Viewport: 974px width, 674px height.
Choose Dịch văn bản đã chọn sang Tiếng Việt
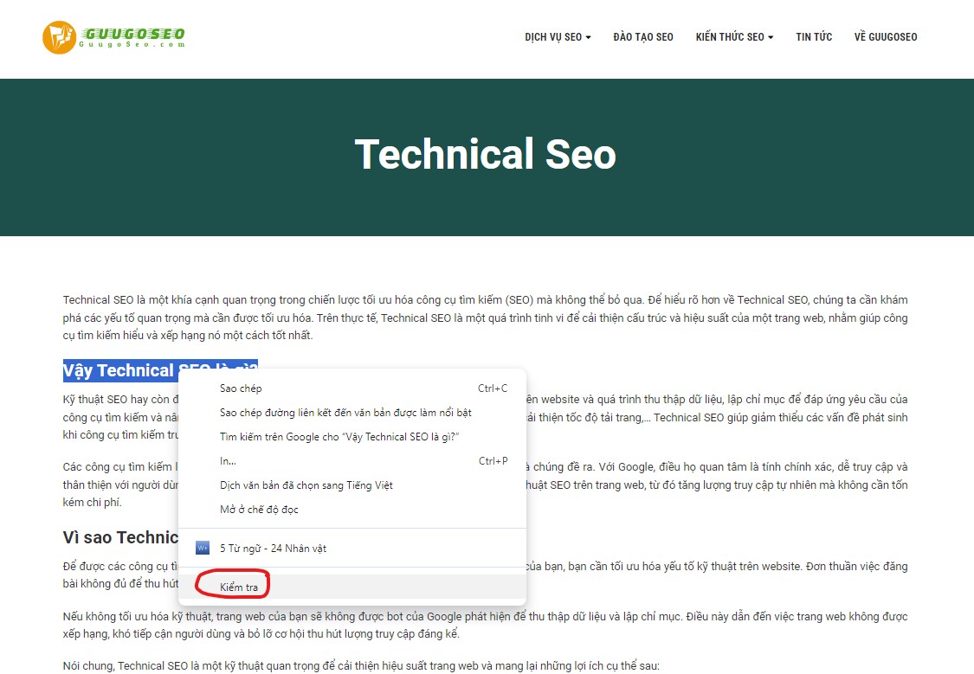click(x=306, y=485)
